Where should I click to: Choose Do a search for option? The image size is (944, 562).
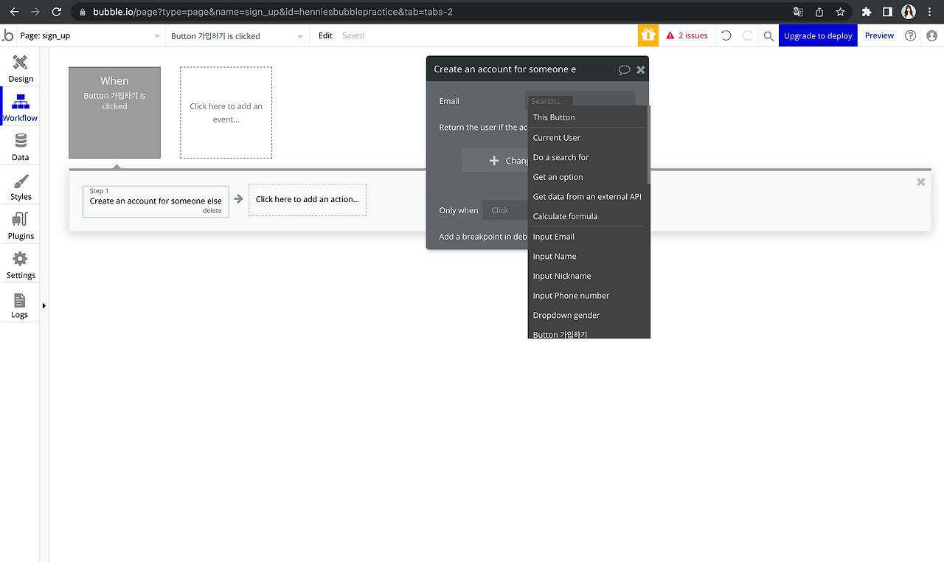[589, 157]
